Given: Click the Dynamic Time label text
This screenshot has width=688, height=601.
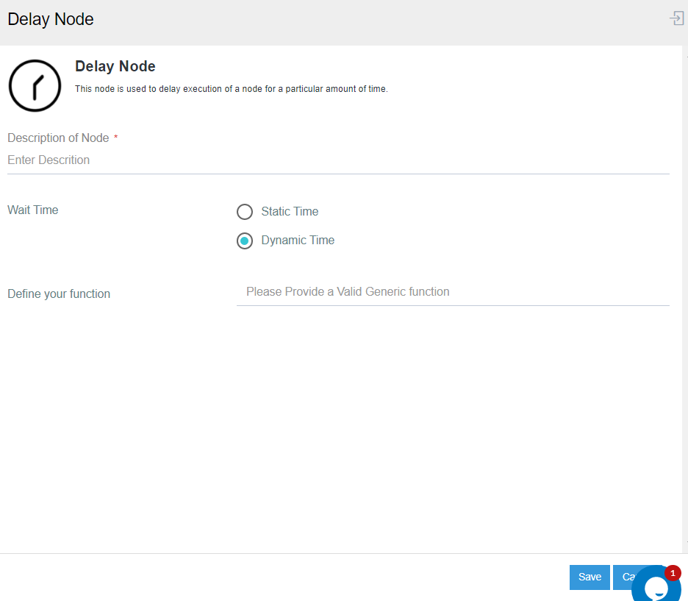Looking at the screenshot, I should coord(298,241).
